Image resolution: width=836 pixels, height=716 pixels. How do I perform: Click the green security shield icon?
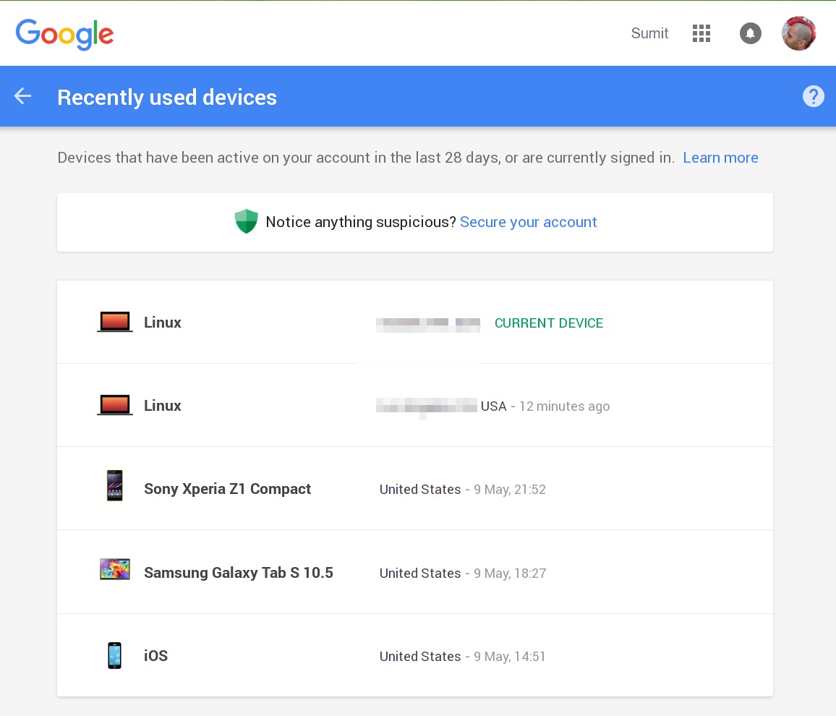pos(247,221)
